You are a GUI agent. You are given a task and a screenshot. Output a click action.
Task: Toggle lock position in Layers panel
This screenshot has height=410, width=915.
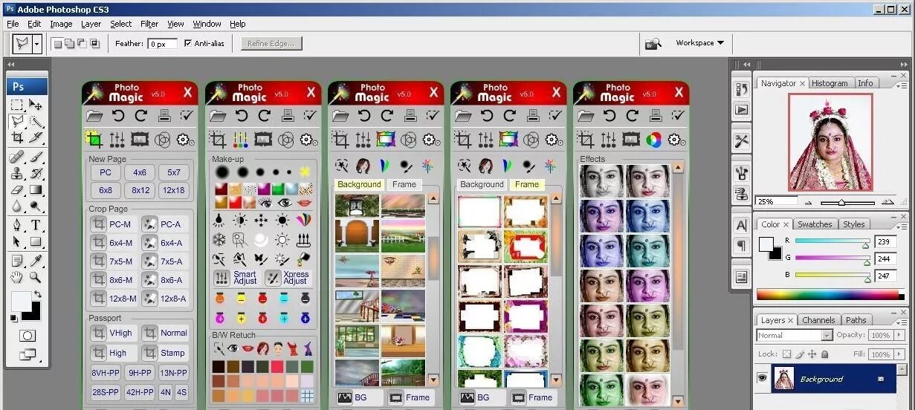[812, 355]
